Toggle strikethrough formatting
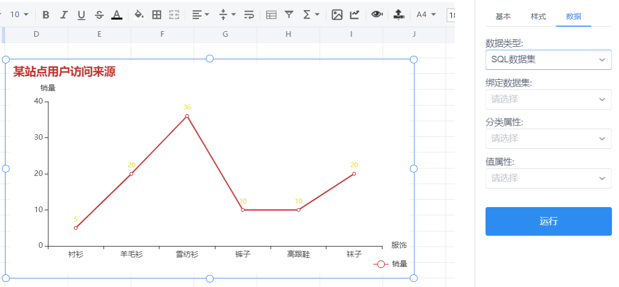This screenshot has width=619, height=287. (x=99, y=15)
